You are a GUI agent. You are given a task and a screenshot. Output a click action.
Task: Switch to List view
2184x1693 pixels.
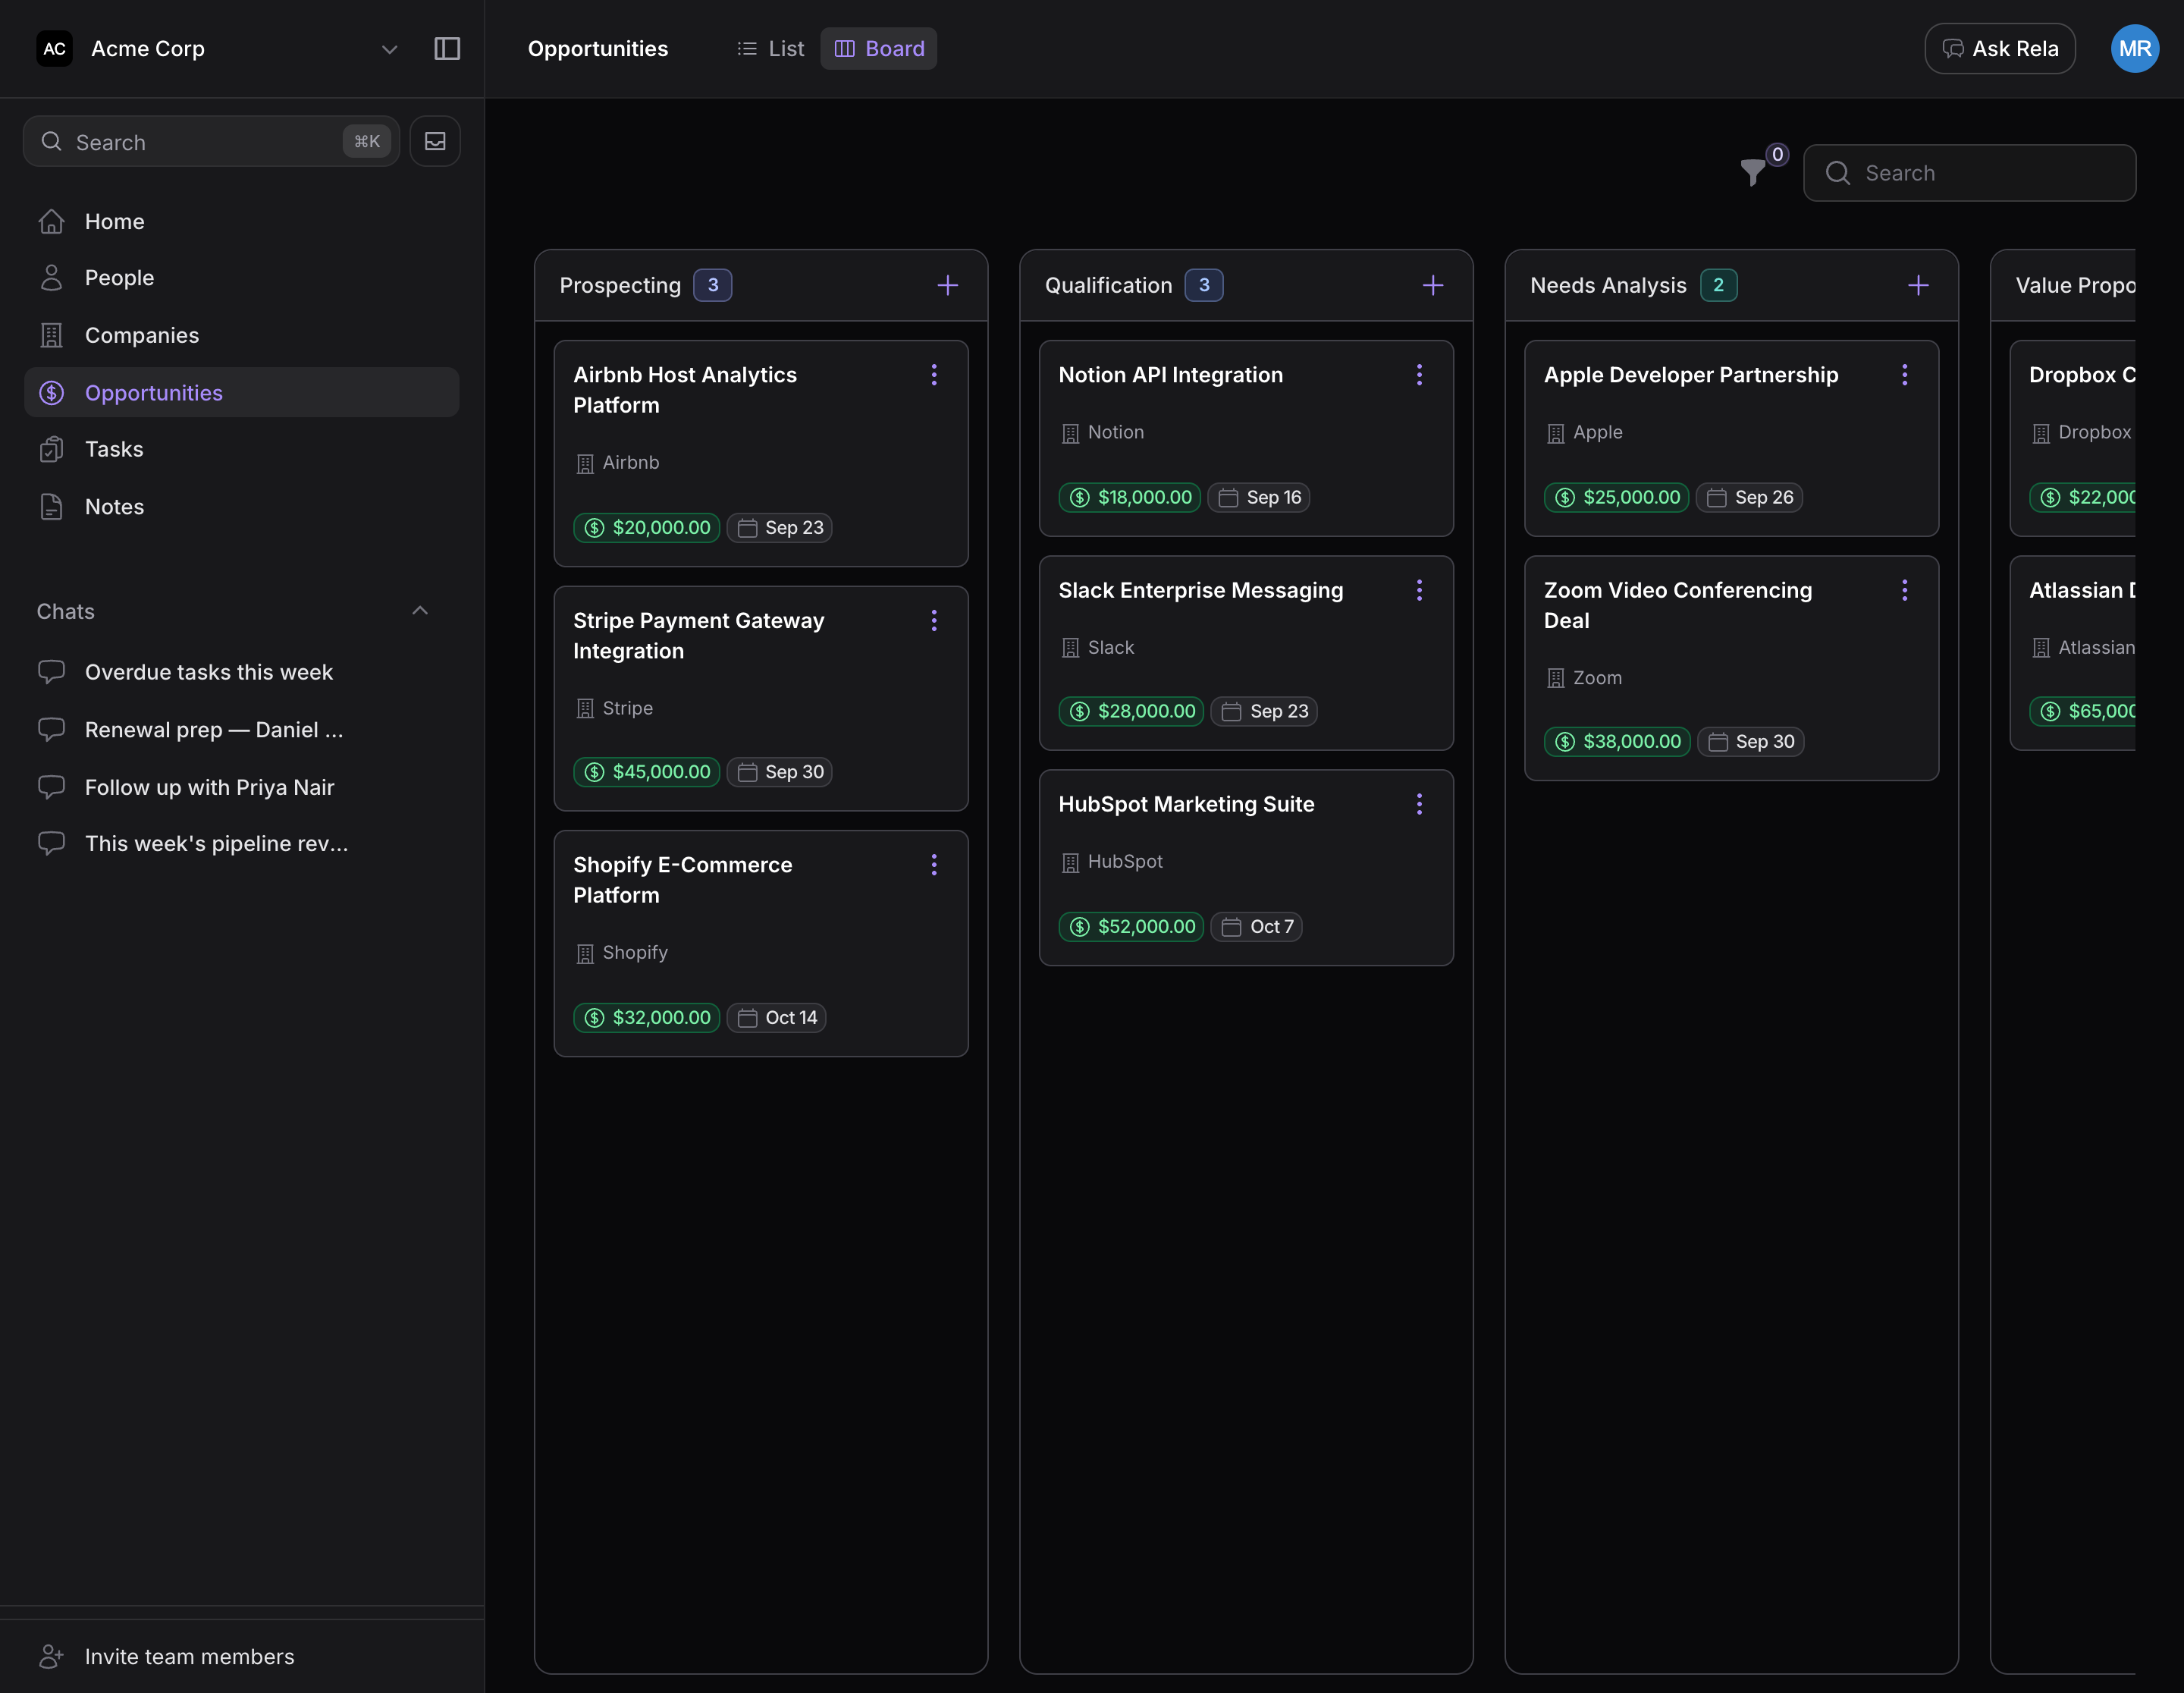pyautogui.click(x=770, y=48)
